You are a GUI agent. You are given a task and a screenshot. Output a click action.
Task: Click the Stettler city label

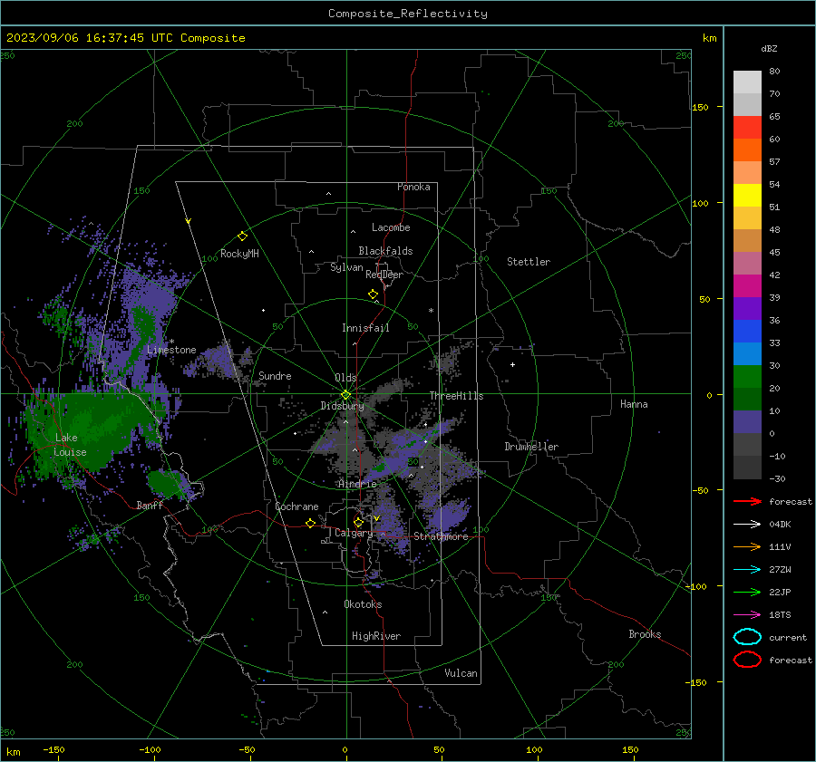(x=529, y=262)
